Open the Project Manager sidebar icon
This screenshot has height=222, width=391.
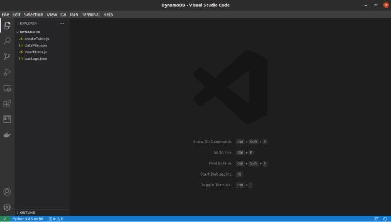[x=7, y=119]
